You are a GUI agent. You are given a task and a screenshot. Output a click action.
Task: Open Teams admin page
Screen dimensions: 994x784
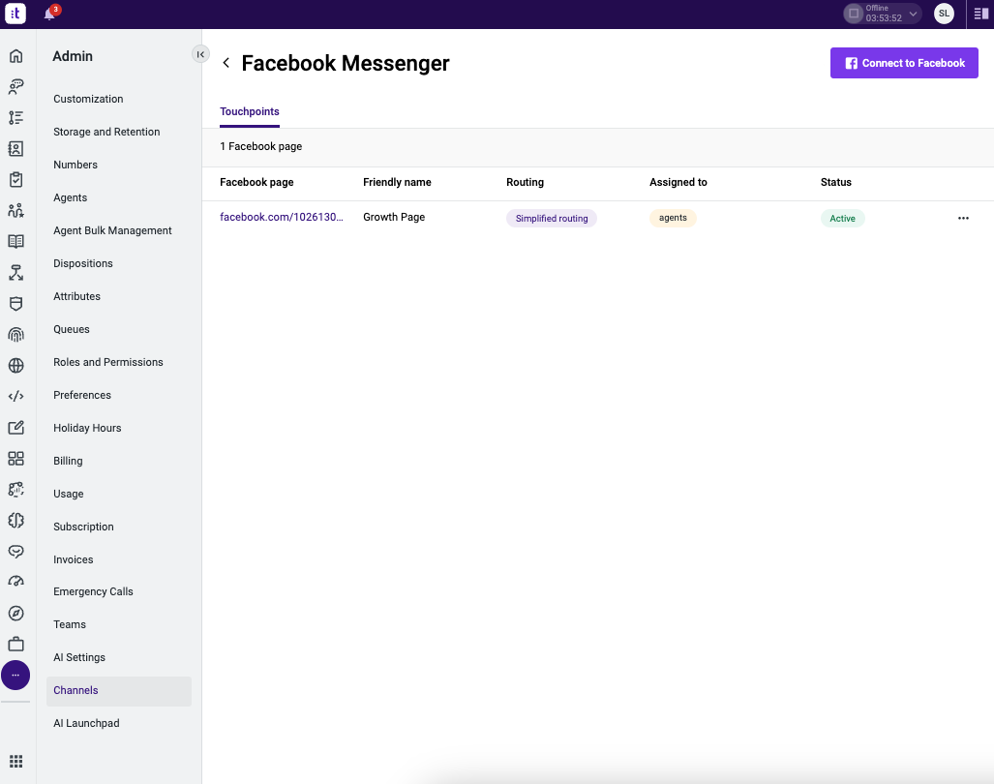tap(70, 625)
